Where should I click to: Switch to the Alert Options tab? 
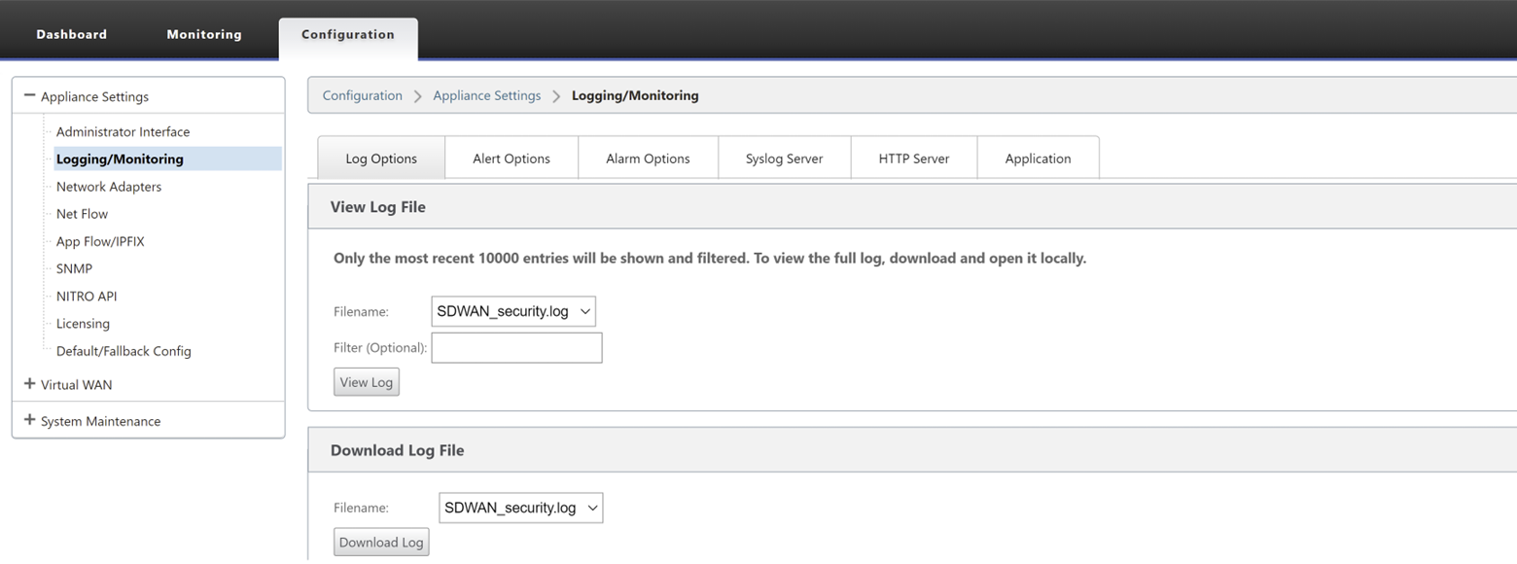click(512, 159)
